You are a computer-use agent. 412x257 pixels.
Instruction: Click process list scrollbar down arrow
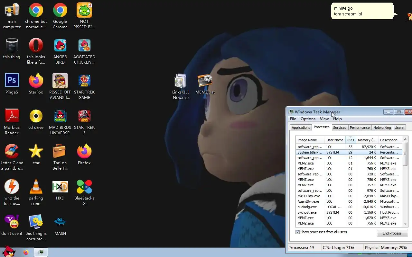pos(405,224)
